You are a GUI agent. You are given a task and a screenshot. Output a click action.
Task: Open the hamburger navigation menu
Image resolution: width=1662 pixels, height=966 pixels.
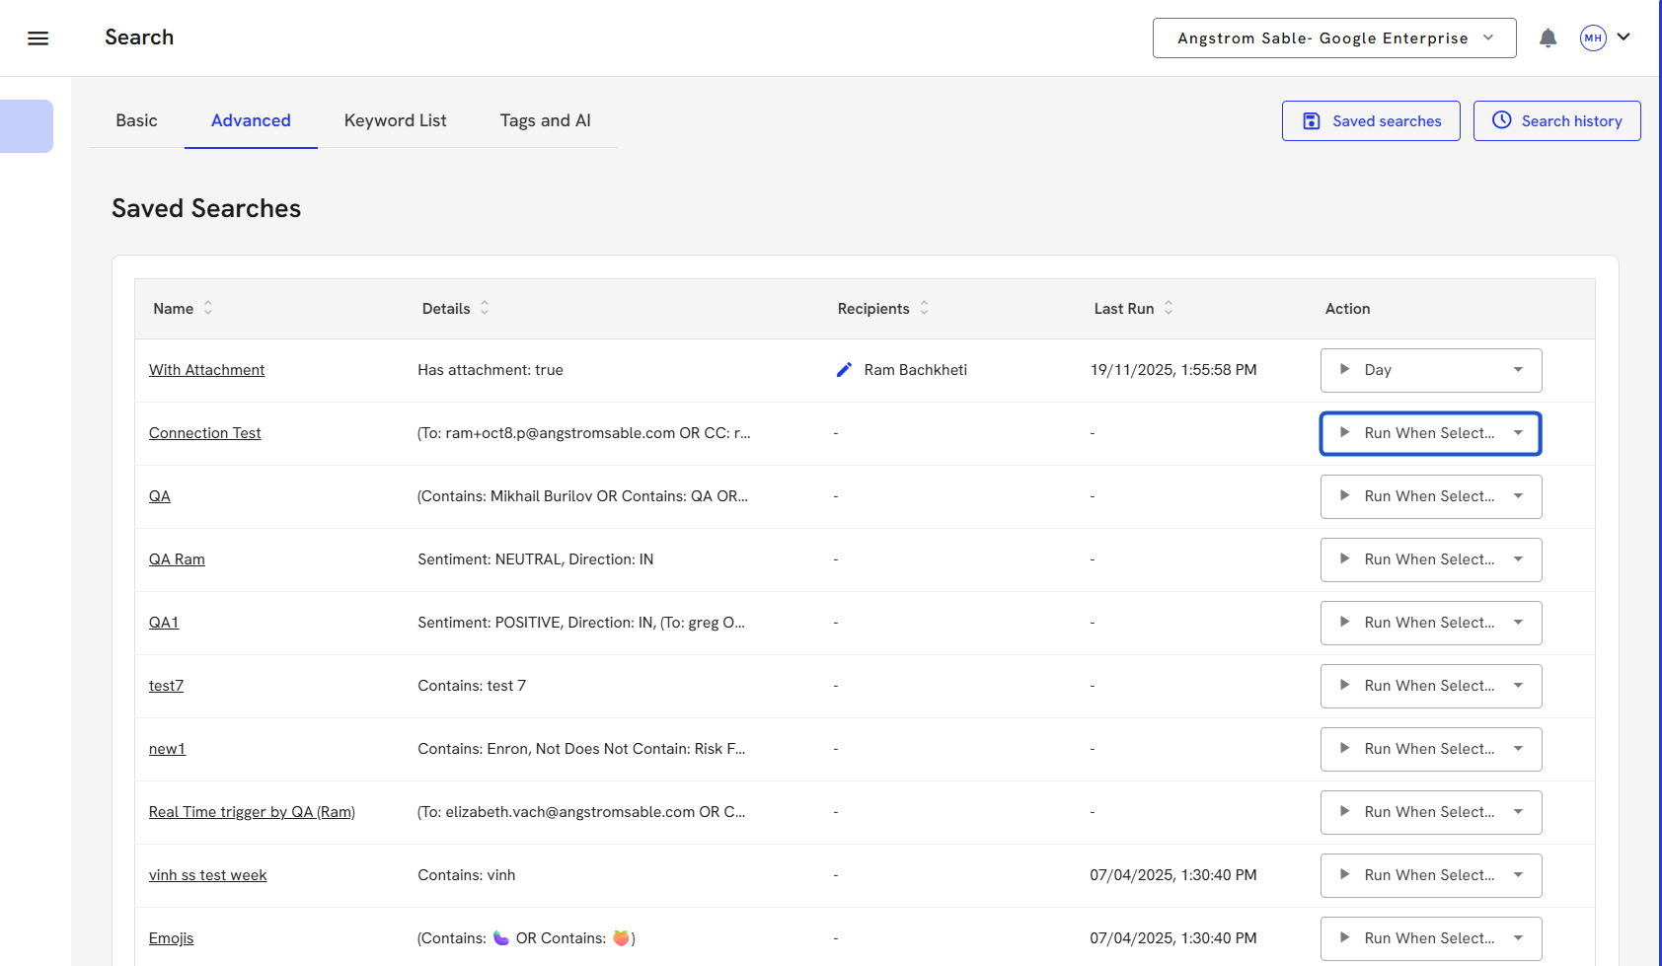pyautogui.click(x=38, y=38)
